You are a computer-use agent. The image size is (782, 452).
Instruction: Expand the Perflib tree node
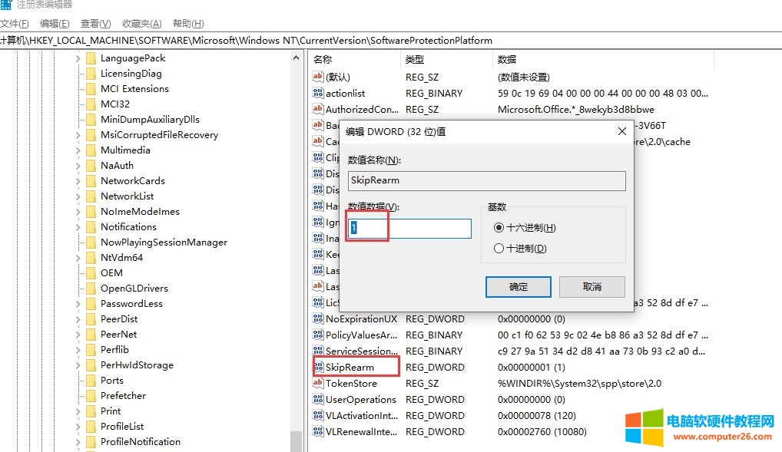[x=78, y=350]
